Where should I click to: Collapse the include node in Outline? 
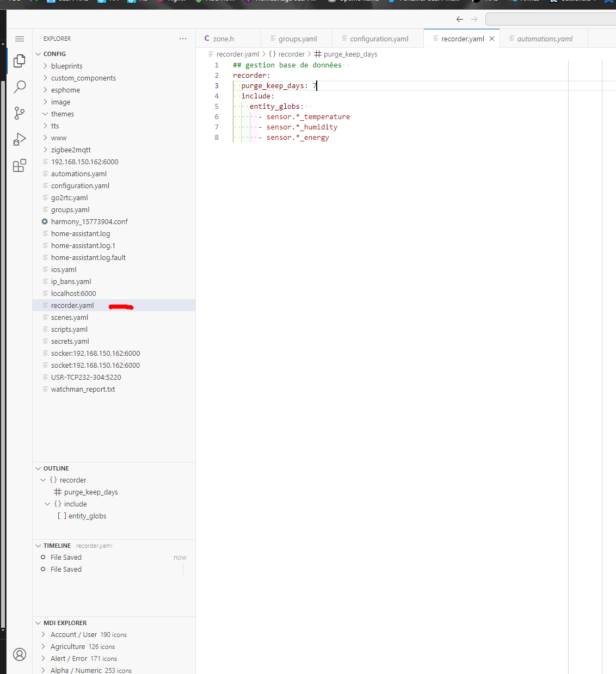click(47, 504)
